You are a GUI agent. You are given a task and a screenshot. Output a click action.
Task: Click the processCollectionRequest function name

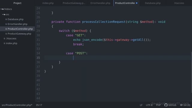pyautogui.click(x=104, y=22)
